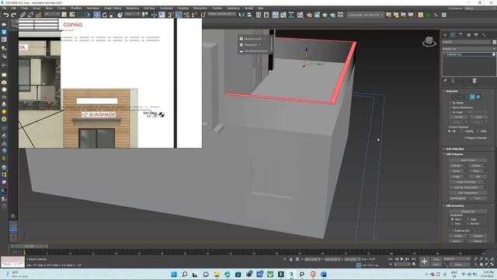Switch to the Modify command panel tab

453,35
